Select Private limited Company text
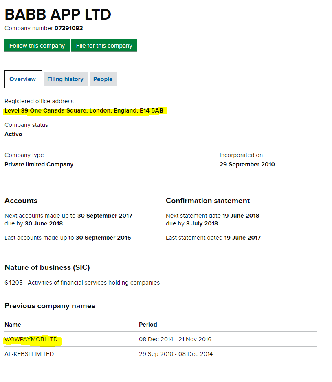The height and width of the screenshot is (382, 332). 39,164
